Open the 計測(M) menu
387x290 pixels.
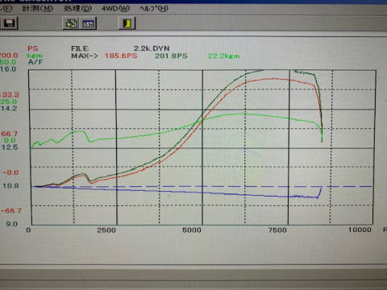(37, 8)
